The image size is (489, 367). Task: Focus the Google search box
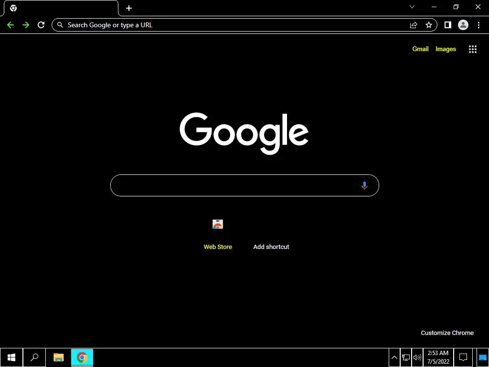click(244, 185)
